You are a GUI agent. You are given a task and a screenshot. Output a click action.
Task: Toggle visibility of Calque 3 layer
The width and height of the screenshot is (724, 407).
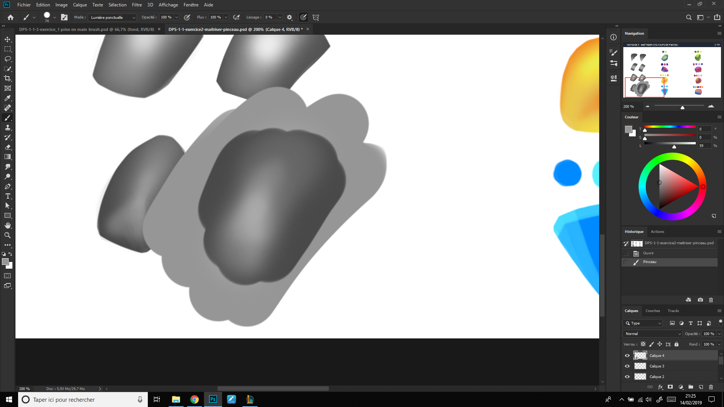click(x=627, y=366)
